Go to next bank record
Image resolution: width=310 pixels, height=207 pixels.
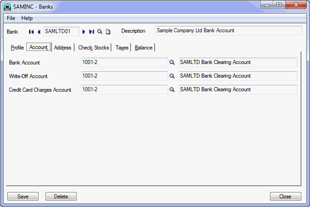84,32
